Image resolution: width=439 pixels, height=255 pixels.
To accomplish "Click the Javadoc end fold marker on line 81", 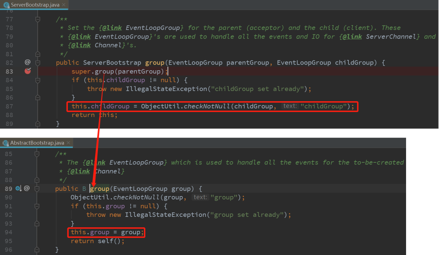I will 38,54.
